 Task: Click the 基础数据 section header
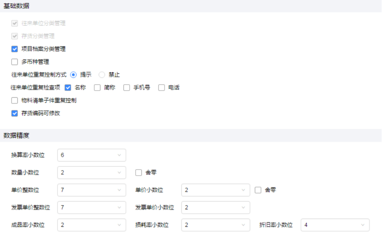point(16,6)
